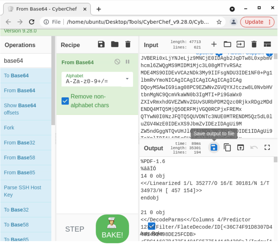Click the operations search field

(x=26, y=61)
